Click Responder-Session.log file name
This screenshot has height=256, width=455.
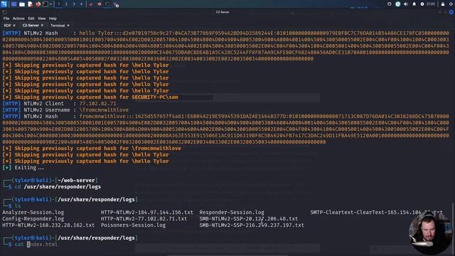pos(232,212)
